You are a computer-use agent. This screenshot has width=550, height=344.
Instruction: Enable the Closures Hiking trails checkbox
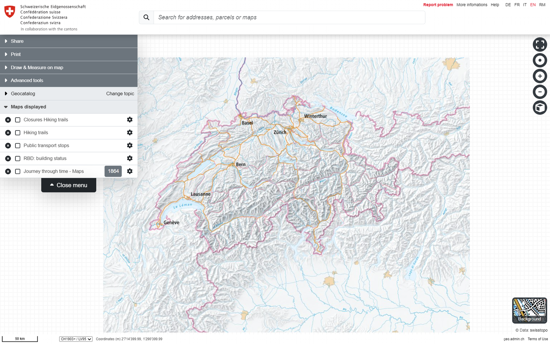point(17,120)
